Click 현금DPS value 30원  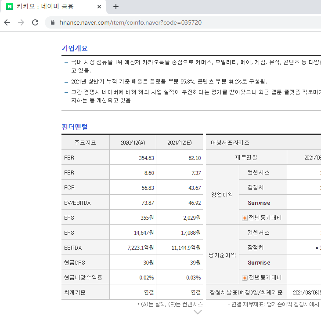[x=148, y=263]
